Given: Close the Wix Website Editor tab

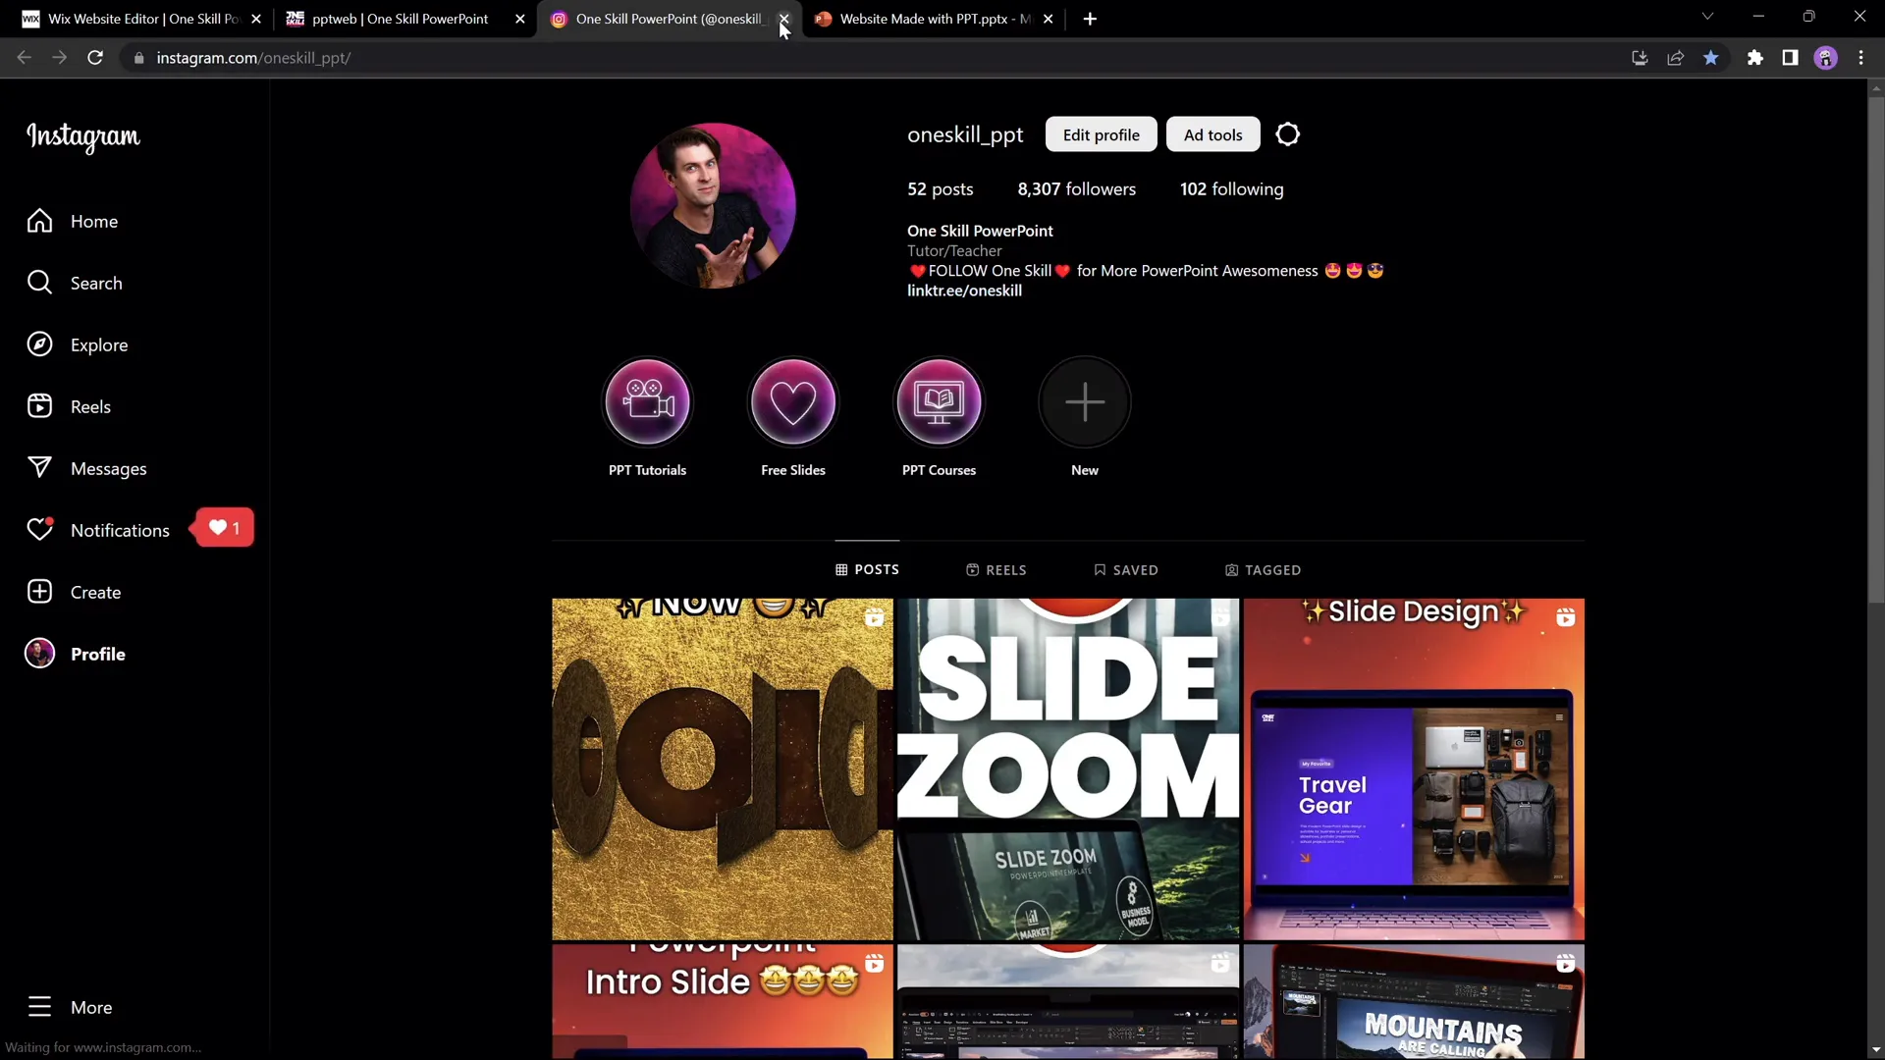Looking at the screenshot, I should click(256, 19).
